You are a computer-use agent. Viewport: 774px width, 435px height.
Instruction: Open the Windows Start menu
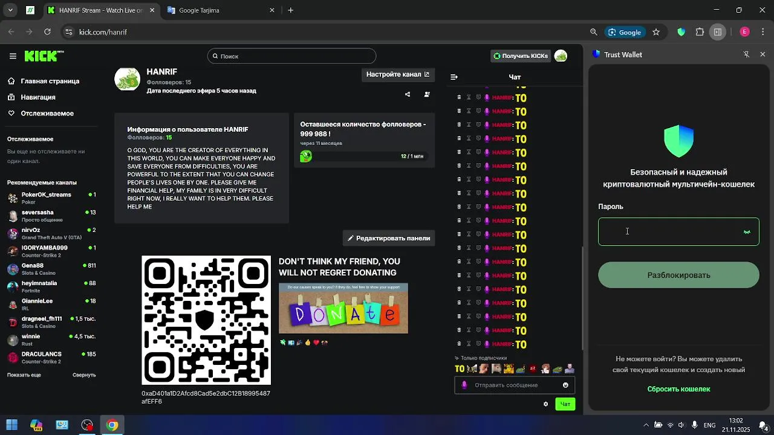11,425
